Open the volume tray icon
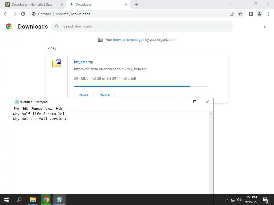 pyautogui.click(x=239, y=200)
